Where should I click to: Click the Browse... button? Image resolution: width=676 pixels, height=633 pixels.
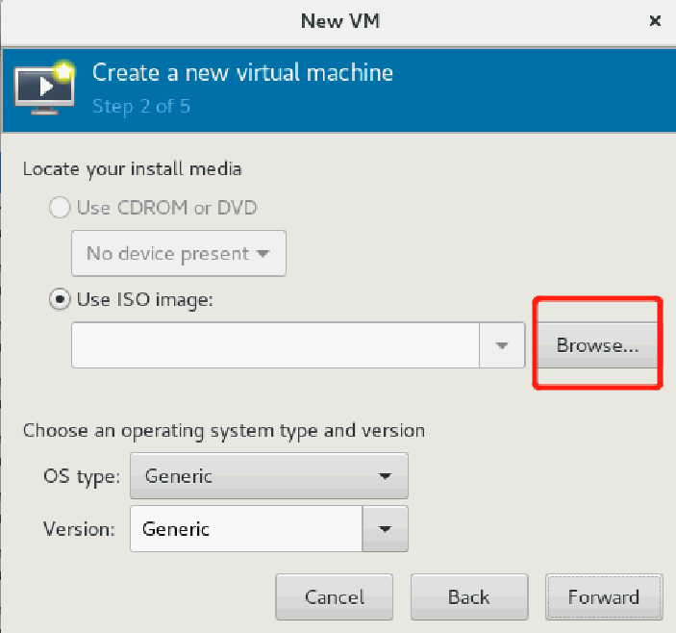point(596,346)
